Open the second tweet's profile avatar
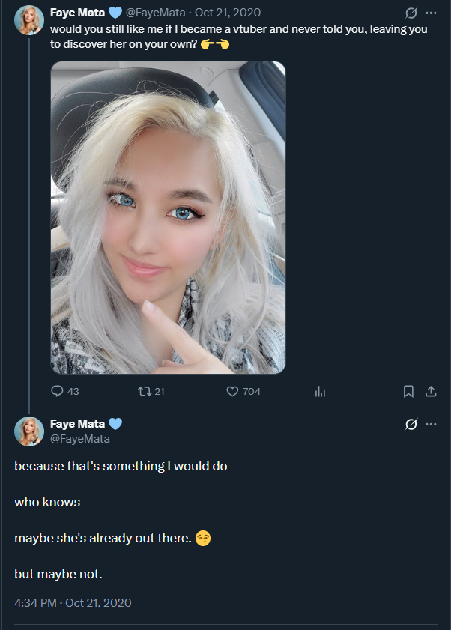The width and height of the screenshot is (451, 630). (x=29, y=431)
